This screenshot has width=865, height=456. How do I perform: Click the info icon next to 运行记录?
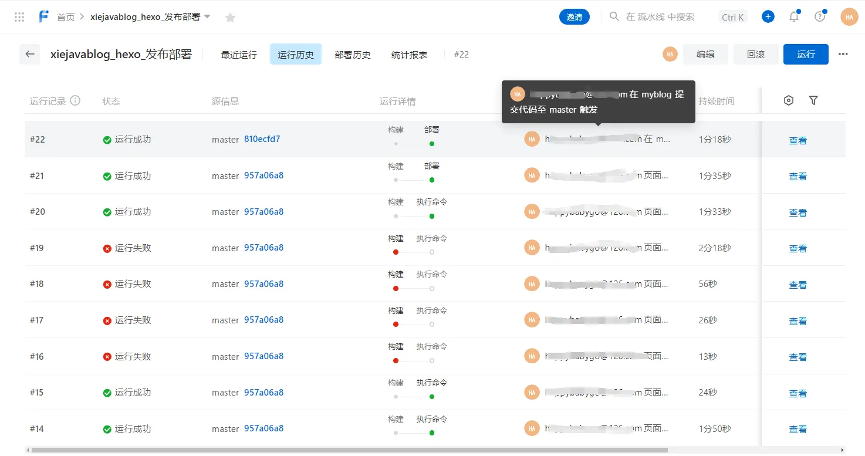pos(75,100)
